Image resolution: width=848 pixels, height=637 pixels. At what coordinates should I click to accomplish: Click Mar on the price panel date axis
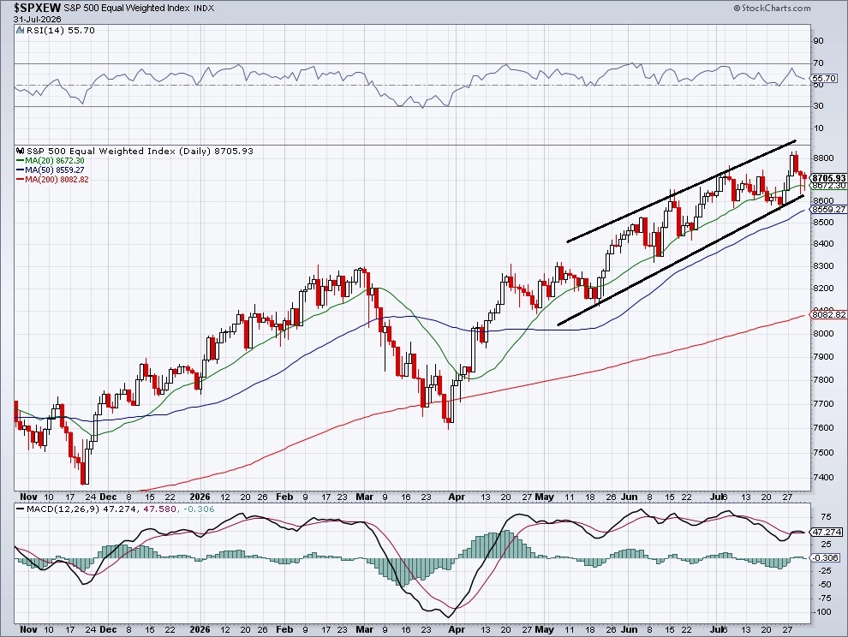(365, 497)
